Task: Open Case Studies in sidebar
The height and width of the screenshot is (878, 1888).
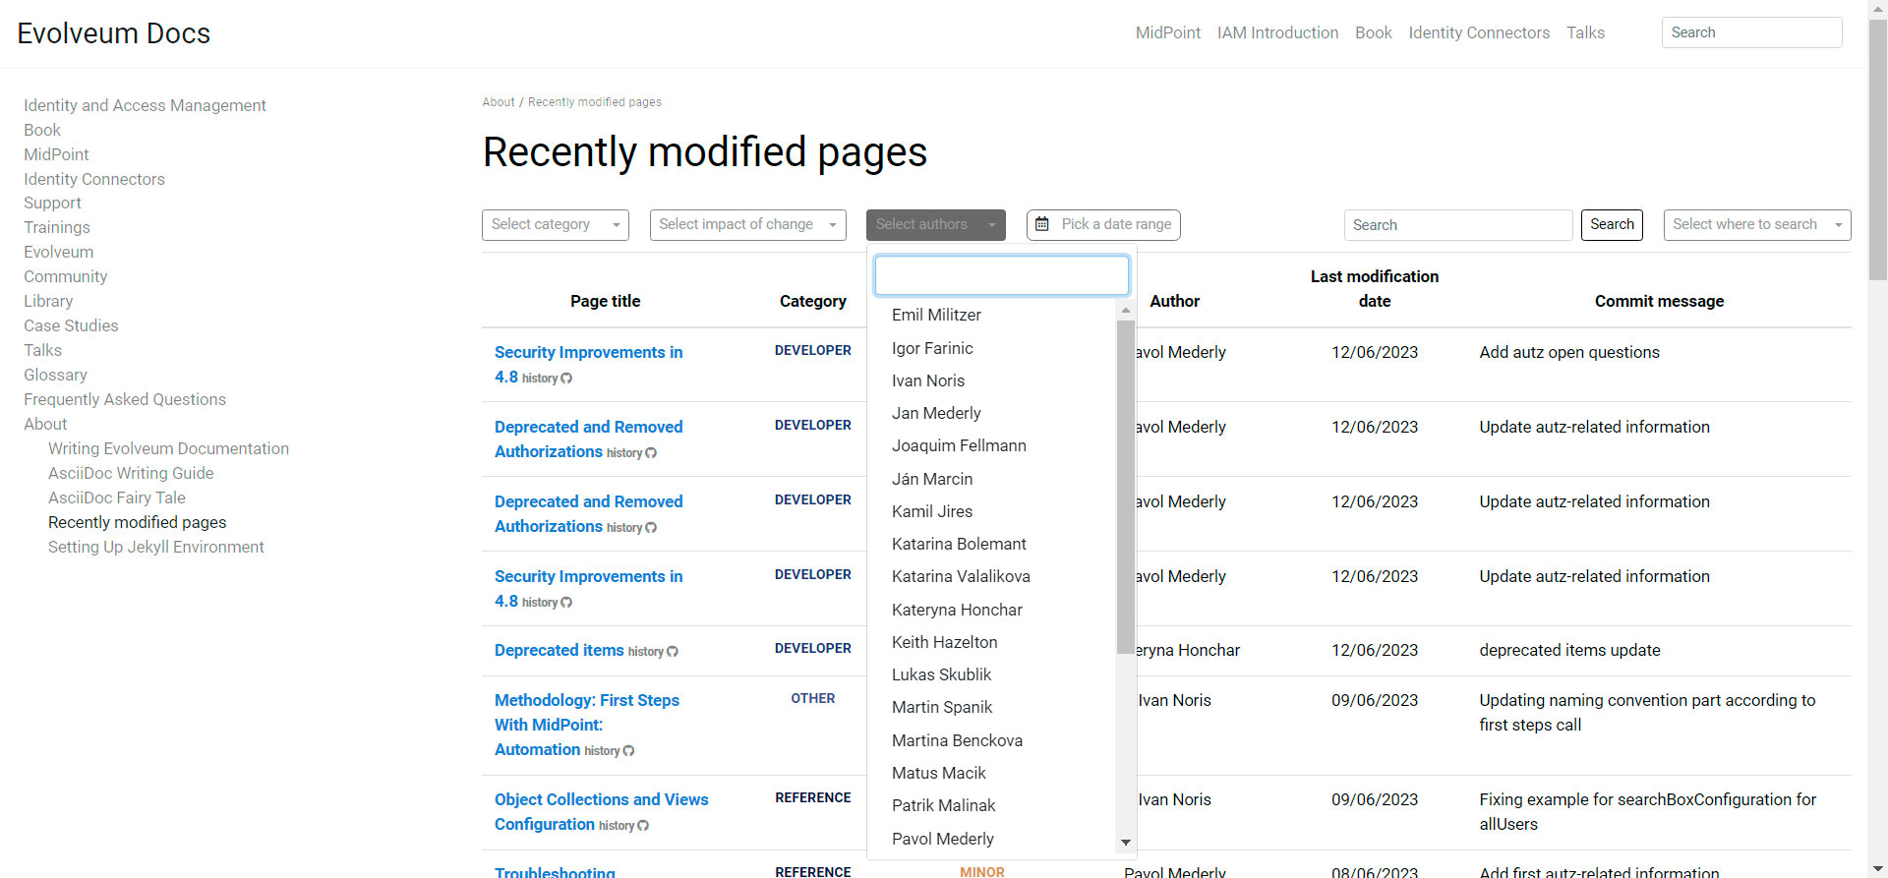Action: pos(71,325)
